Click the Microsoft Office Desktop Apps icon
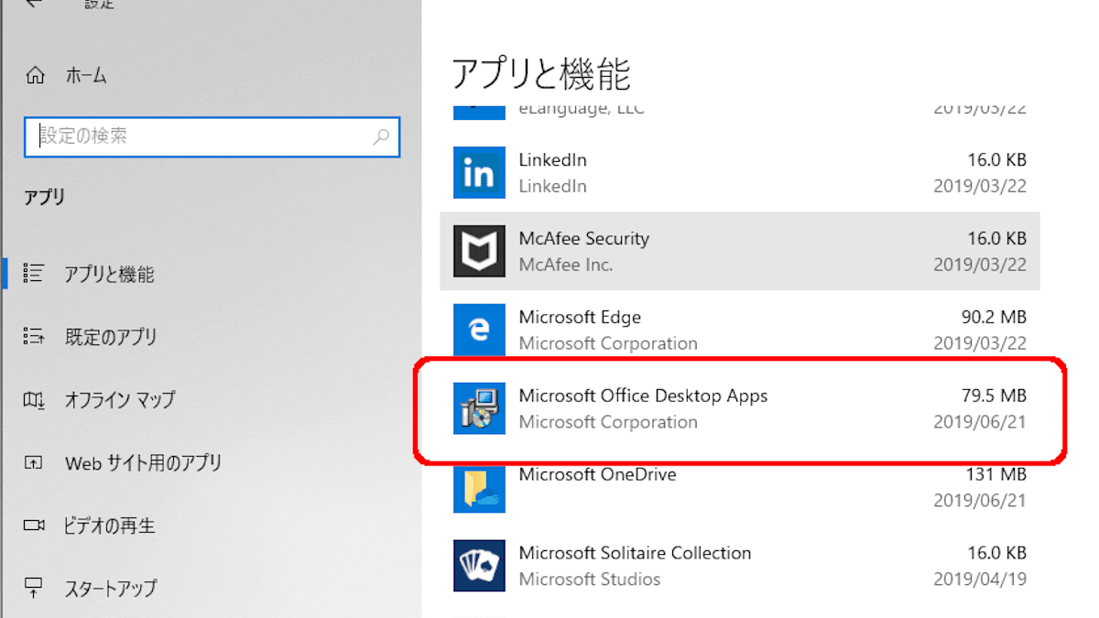The image size is (1099, 618). pyautogui.click(x=479, y=408)
